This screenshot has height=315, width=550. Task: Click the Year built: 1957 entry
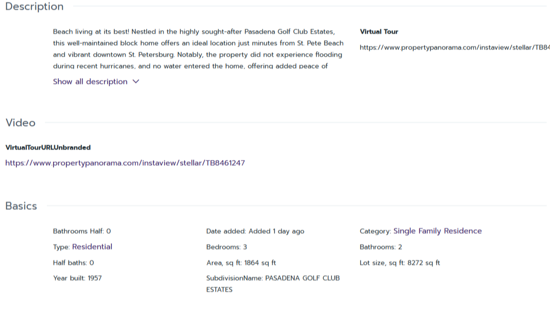pos(77,278)
